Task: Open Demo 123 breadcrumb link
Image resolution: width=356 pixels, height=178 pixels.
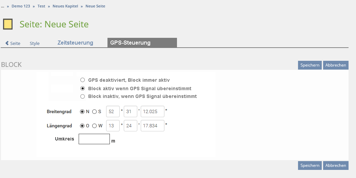Action: click(x=21, y=6)
